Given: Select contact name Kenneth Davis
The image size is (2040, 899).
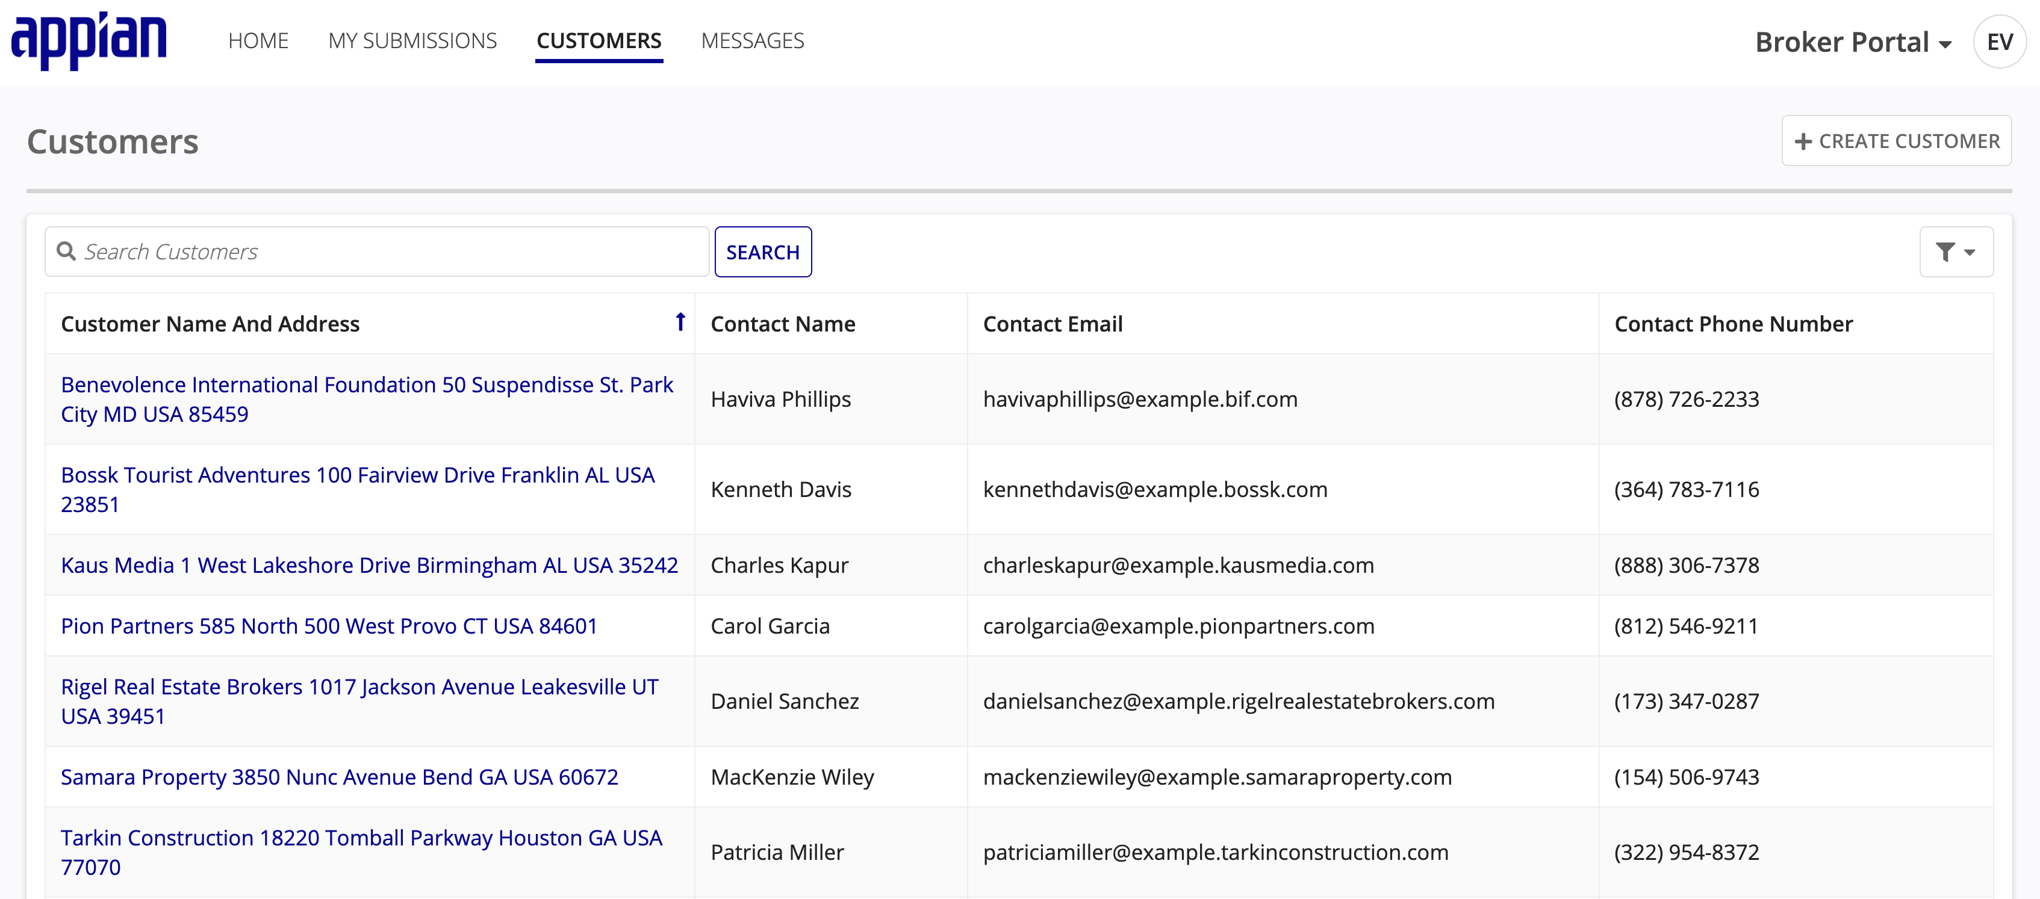Looking at the screenshot, I should coord(781,489).
